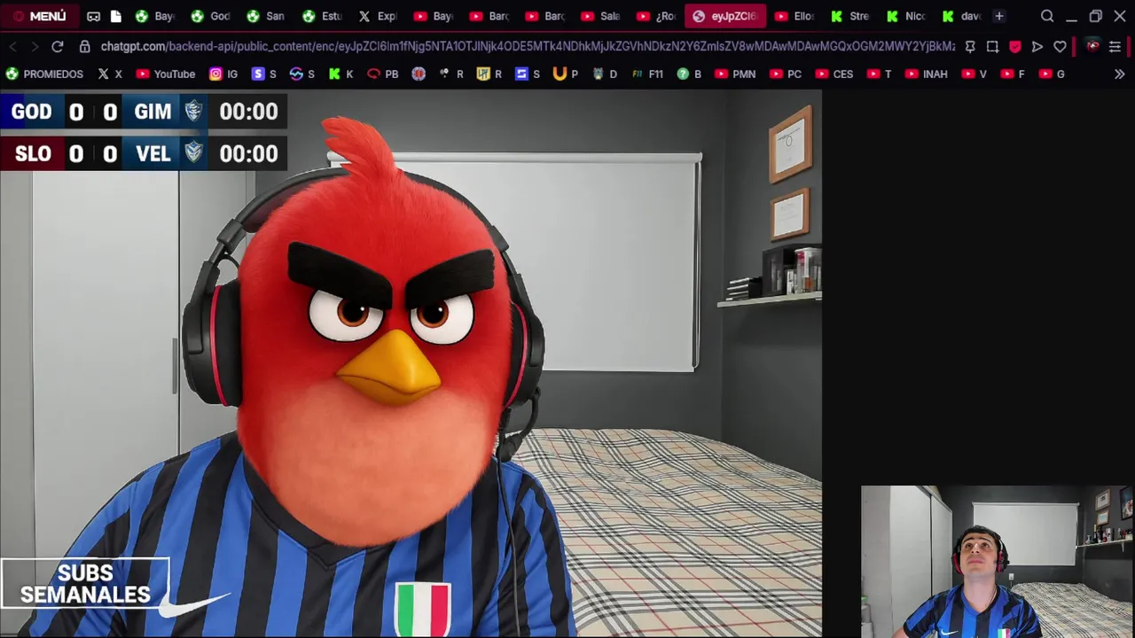Expand the bookmarks overflow chevron

(1119, 74)
